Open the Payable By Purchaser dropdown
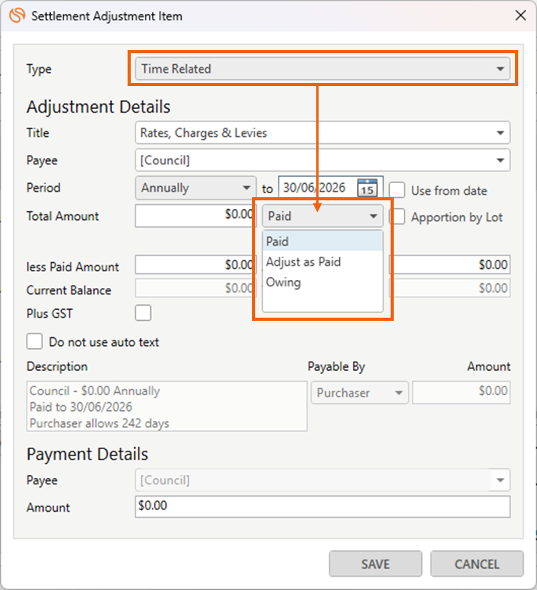The image size is (537, 590). click(x=359, y=393)
